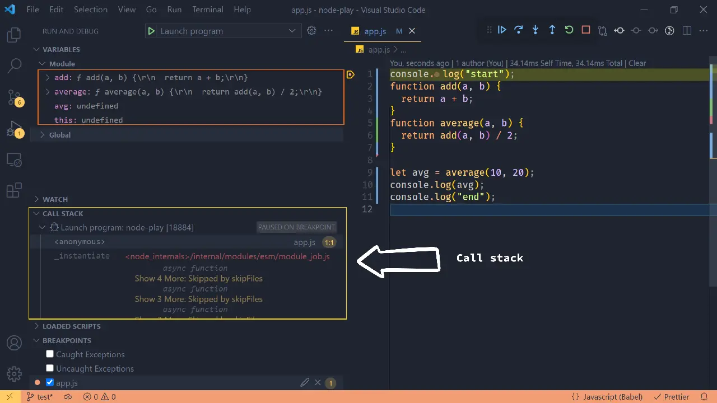Screen dimensions: 717x403
Task: Collapse Launch program: node-play session
Action: pos(43,228)
